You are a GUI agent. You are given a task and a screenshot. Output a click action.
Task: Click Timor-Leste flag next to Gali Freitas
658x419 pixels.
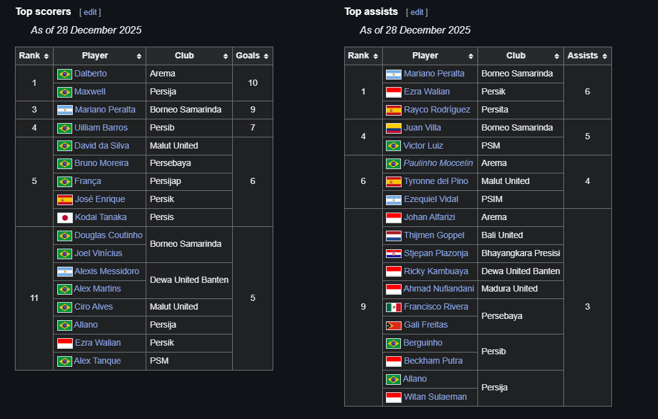[x=393, y=326]
